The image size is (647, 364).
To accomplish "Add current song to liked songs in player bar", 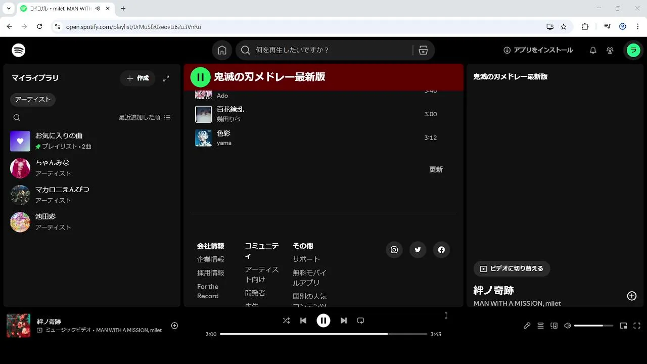I will [174, 326].
